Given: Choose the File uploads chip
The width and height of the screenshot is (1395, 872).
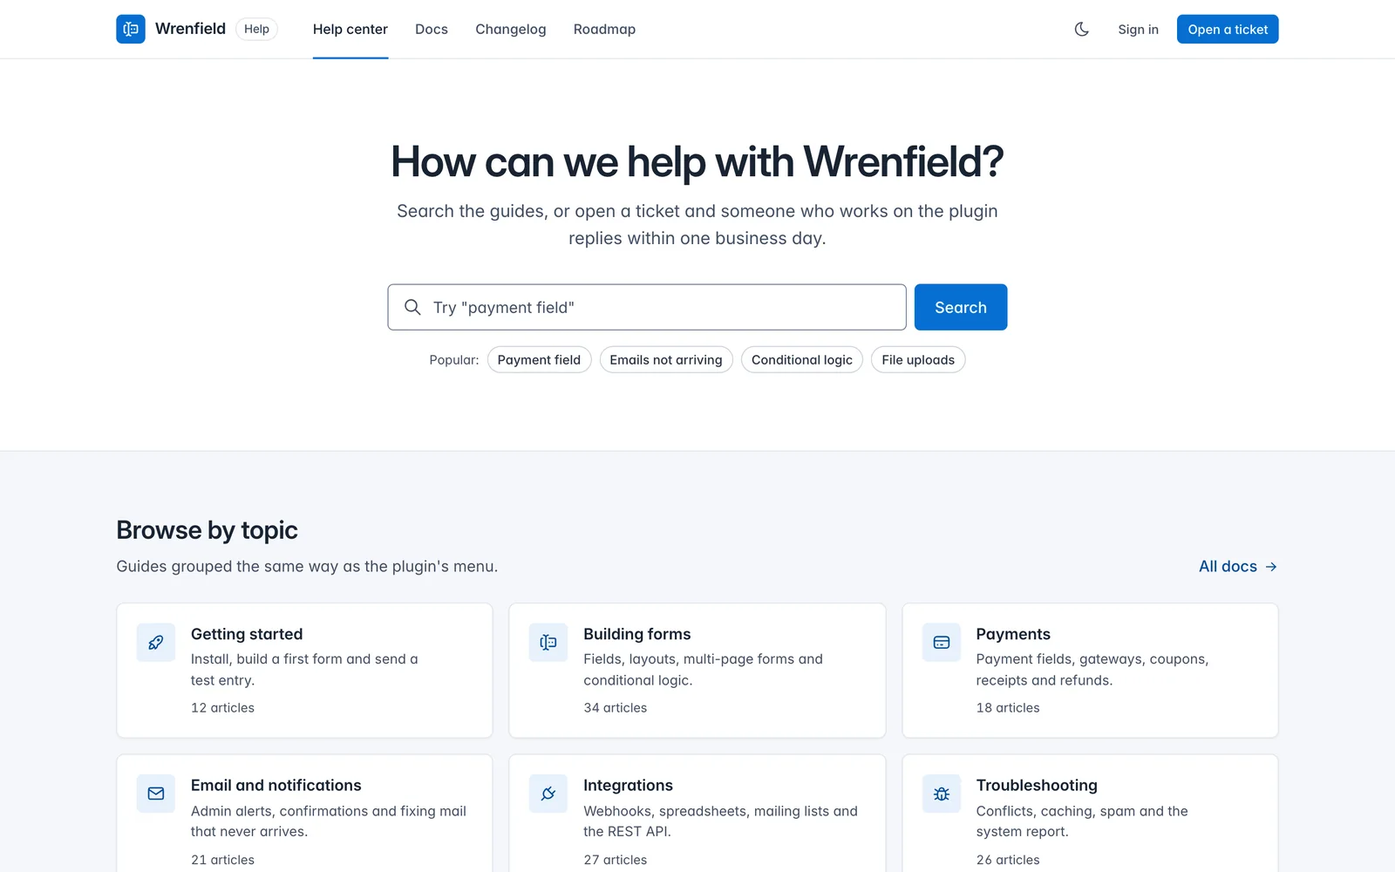Looking at the screenshot, I should [918, 359].
